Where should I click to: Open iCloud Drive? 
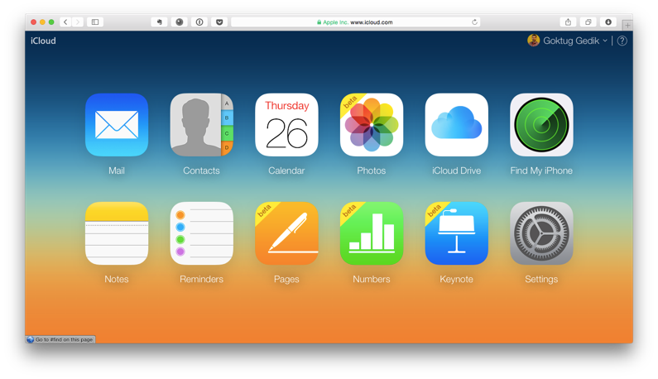coord(456,125)
